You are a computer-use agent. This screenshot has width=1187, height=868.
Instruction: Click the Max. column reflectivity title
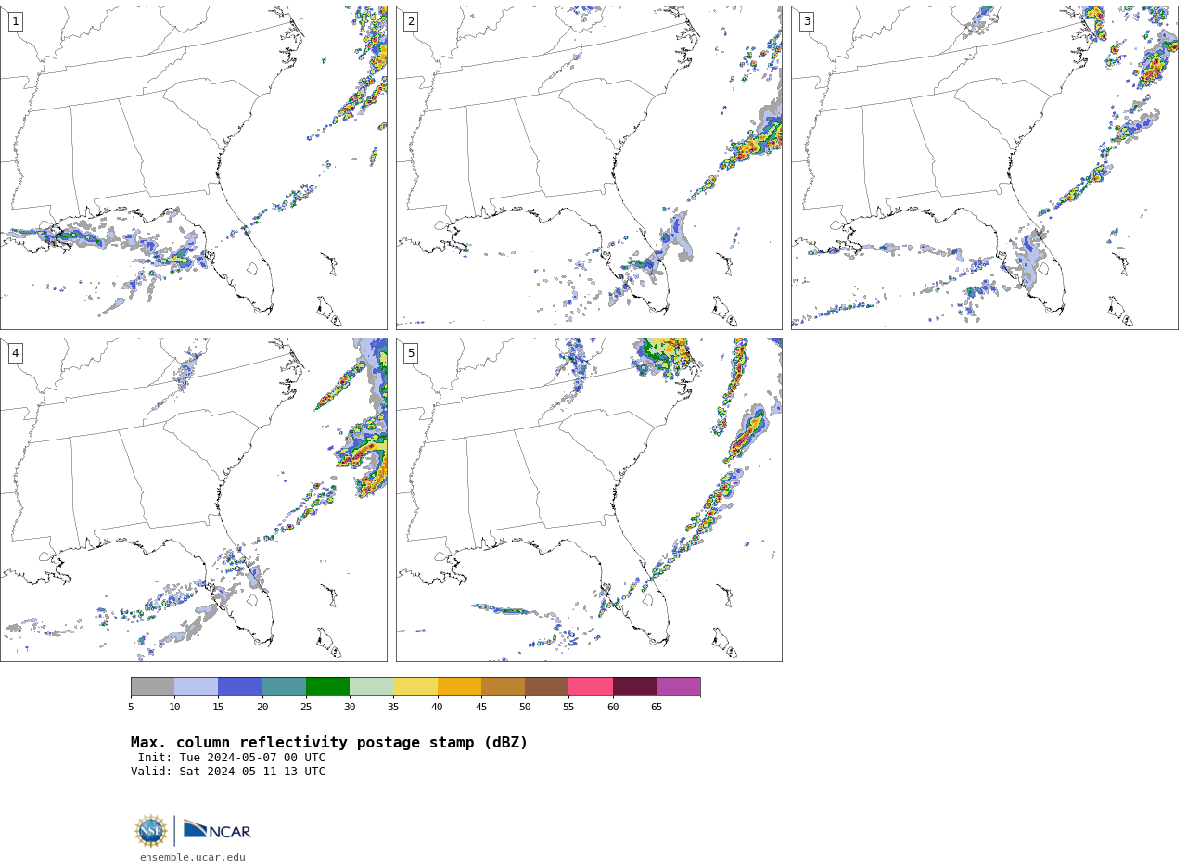329,743
